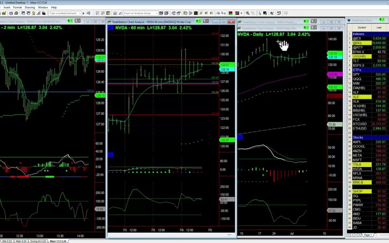Click the Zoom Out magnifier icon
The height and width of the screenshot is (243, 389).
[x=253, y=13]
